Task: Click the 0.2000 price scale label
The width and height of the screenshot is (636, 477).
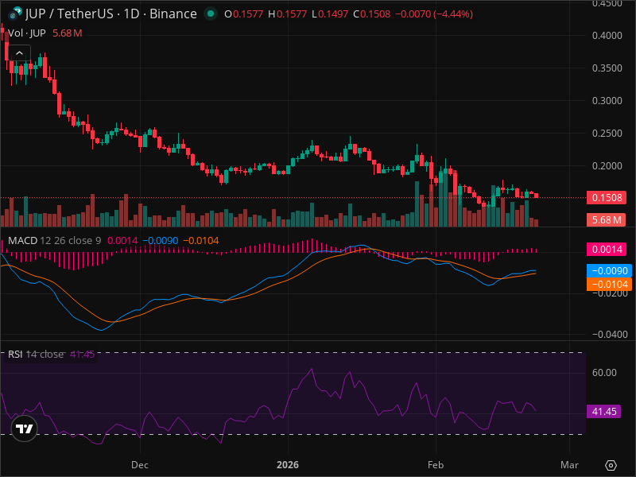Action: coord(607,166)
